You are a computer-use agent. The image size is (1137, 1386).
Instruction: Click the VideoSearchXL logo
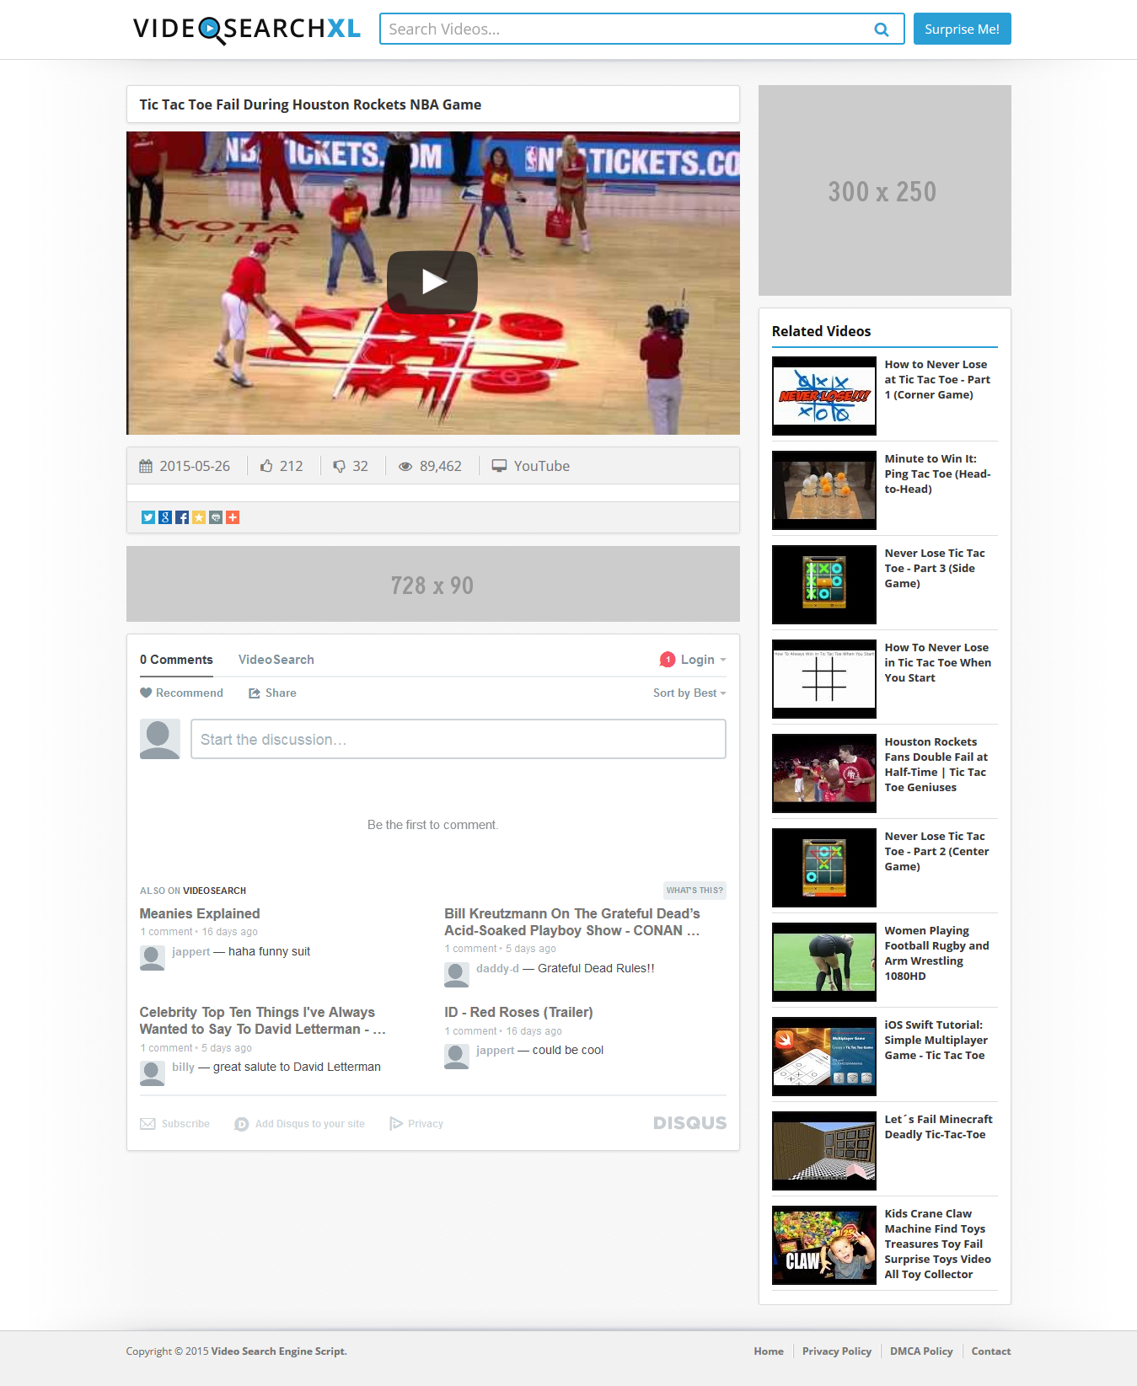pos(247,29)
